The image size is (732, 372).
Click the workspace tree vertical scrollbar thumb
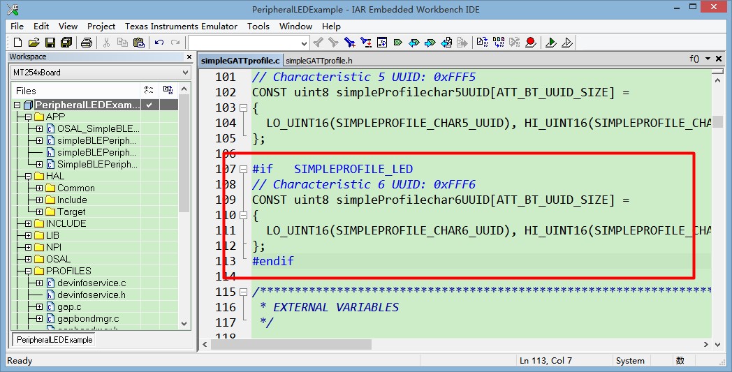tap(184, 153)
